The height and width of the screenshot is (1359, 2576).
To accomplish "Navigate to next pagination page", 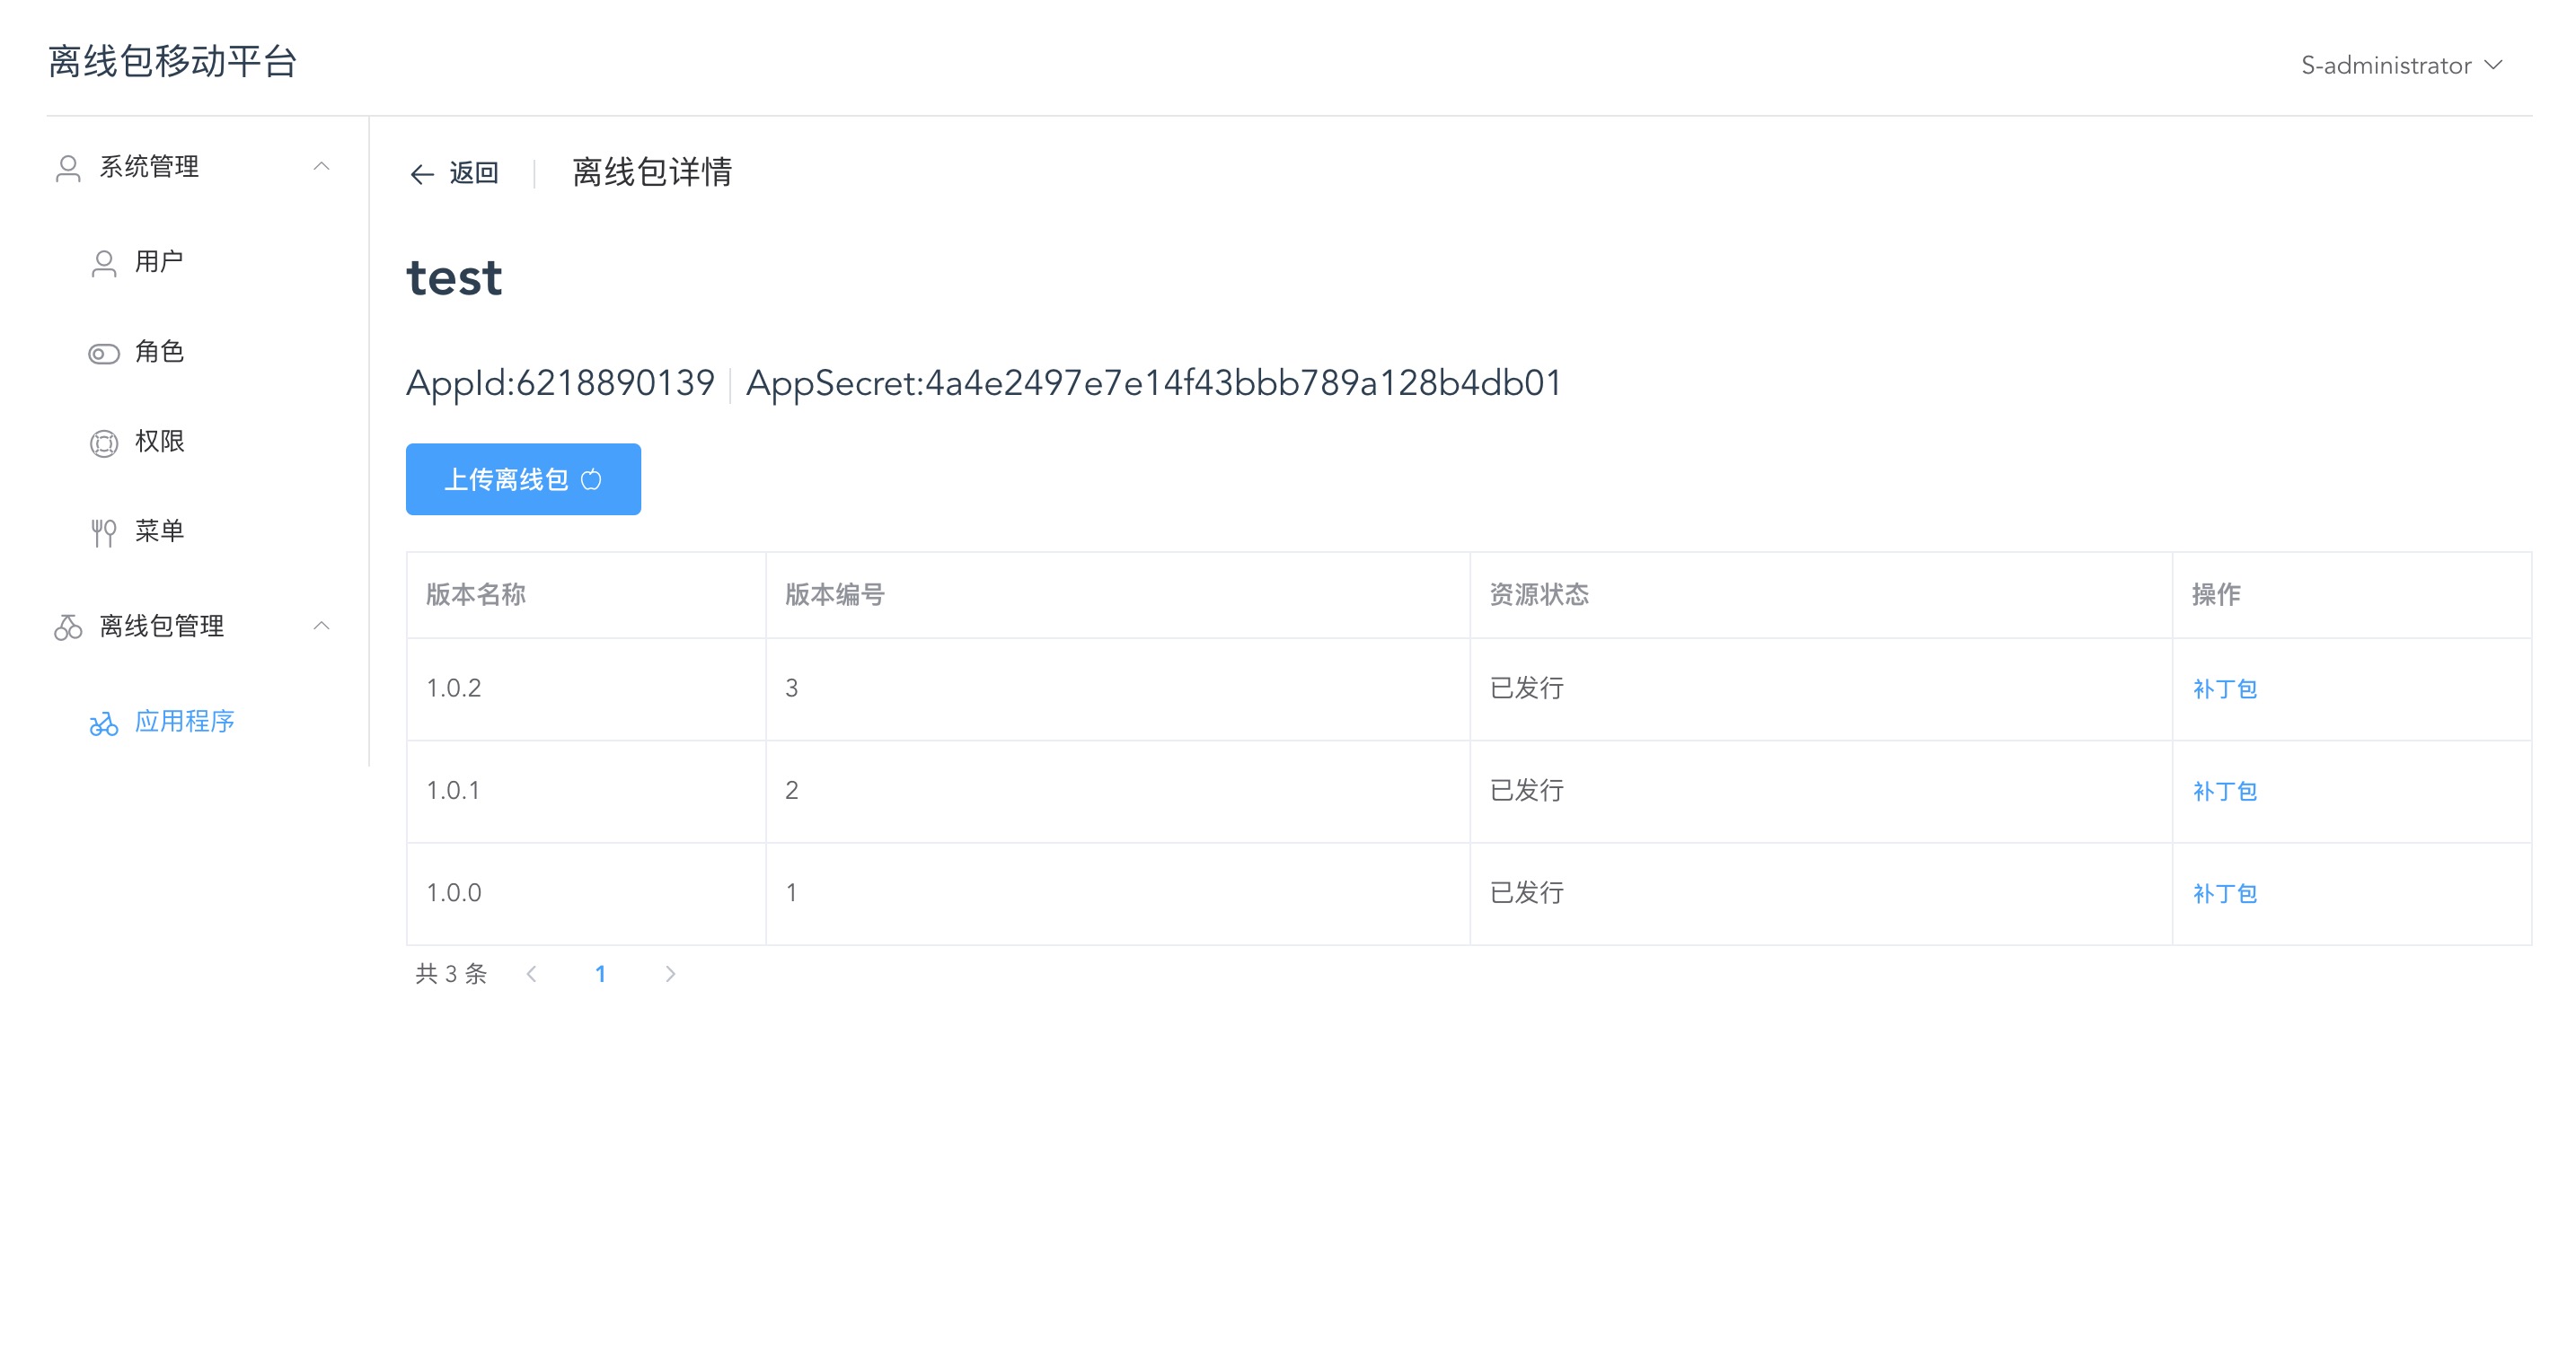I will (671, 972).
